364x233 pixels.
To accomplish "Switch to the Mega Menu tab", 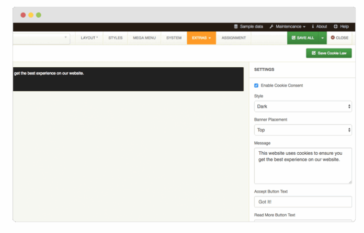I will tap(144, 38).
